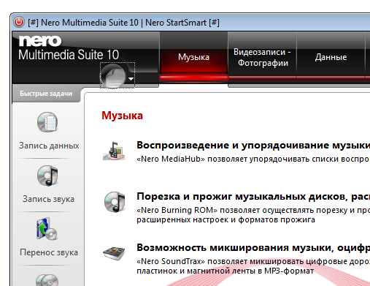Screen dimensions: 370x286
Task: Click the «Nero MediaHub» description text
Action: [x=253, y=159]
